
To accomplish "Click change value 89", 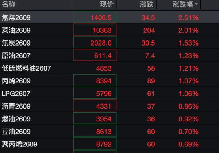I will tap(151, 81).
